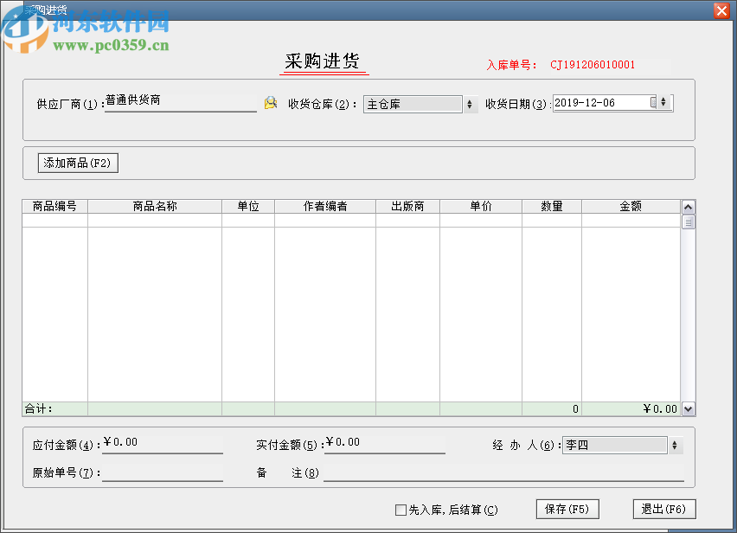Image resolution: width=737 pixels, height=533 pixels.
Task: Click the 实付金额 field showing ¥0.00
Action: click(385, 442)
